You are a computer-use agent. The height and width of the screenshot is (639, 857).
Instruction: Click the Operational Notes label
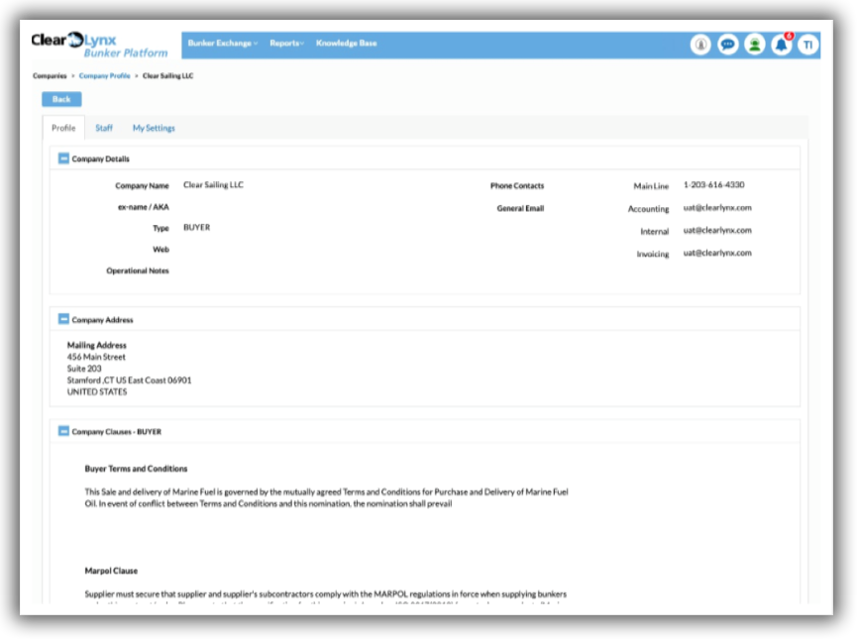pos(137,270)
